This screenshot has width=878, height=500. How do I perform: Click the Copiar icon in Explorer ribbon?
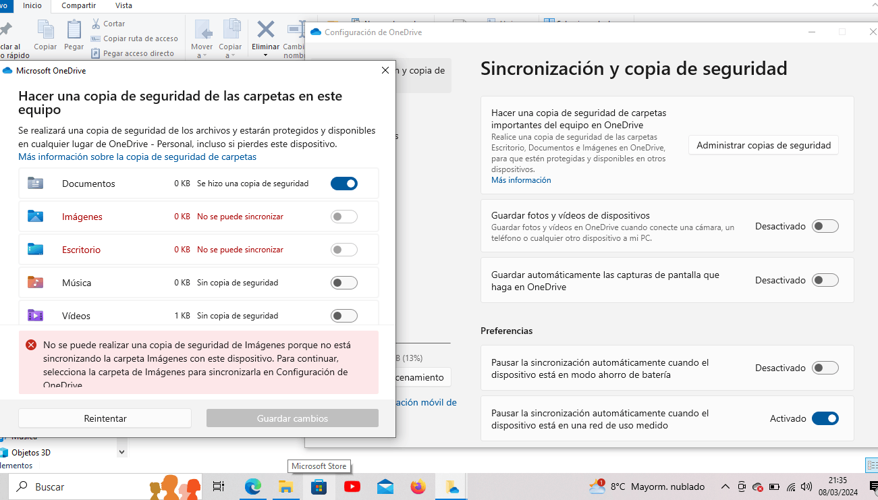pos(45,30)
